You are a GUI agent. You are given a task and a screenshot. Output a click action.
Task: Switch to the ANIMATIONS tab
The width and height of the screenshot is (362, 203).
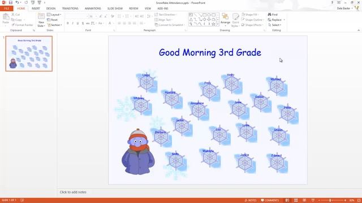click(93, 8)
